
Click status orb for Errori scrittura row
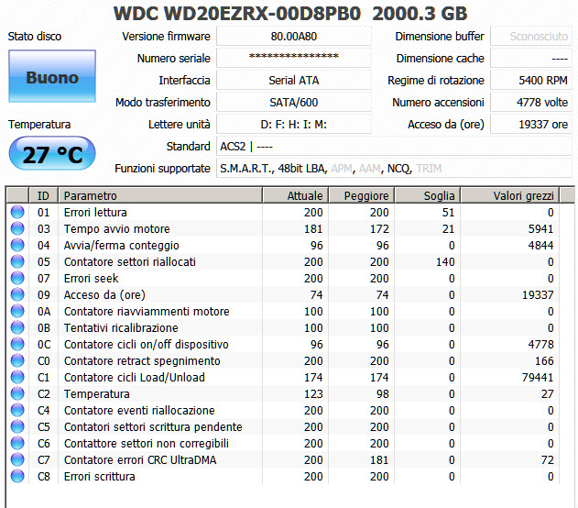[x=17, y=476]
